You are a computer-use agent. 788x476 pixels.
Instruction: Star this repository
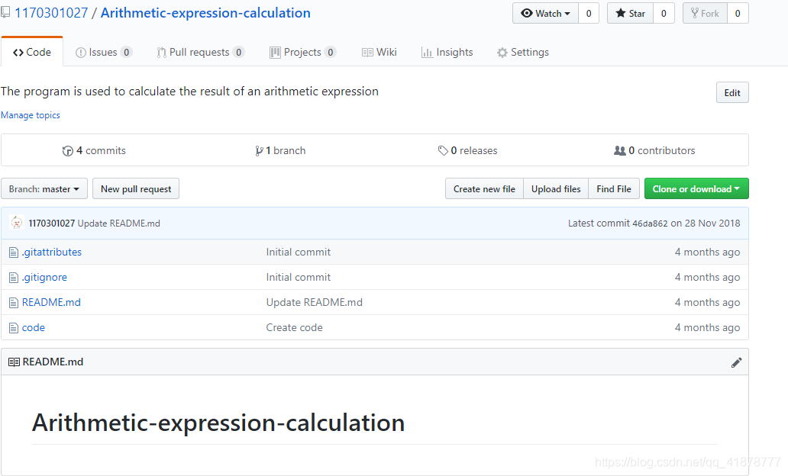(630, 14)
